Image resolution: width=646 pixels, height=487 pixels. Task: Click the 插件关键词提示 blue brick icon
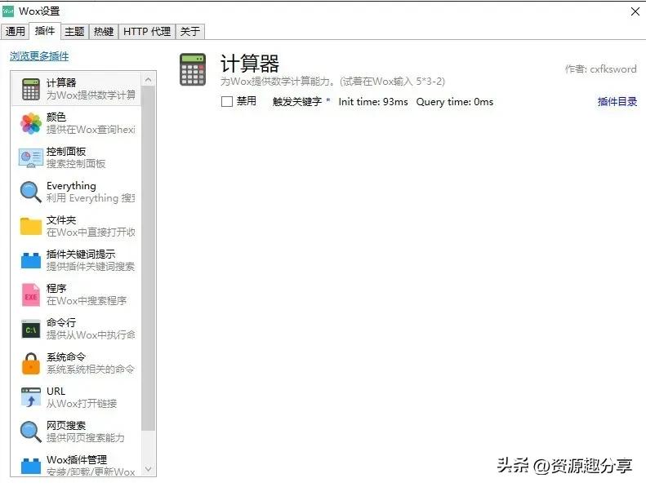point(31,260)
